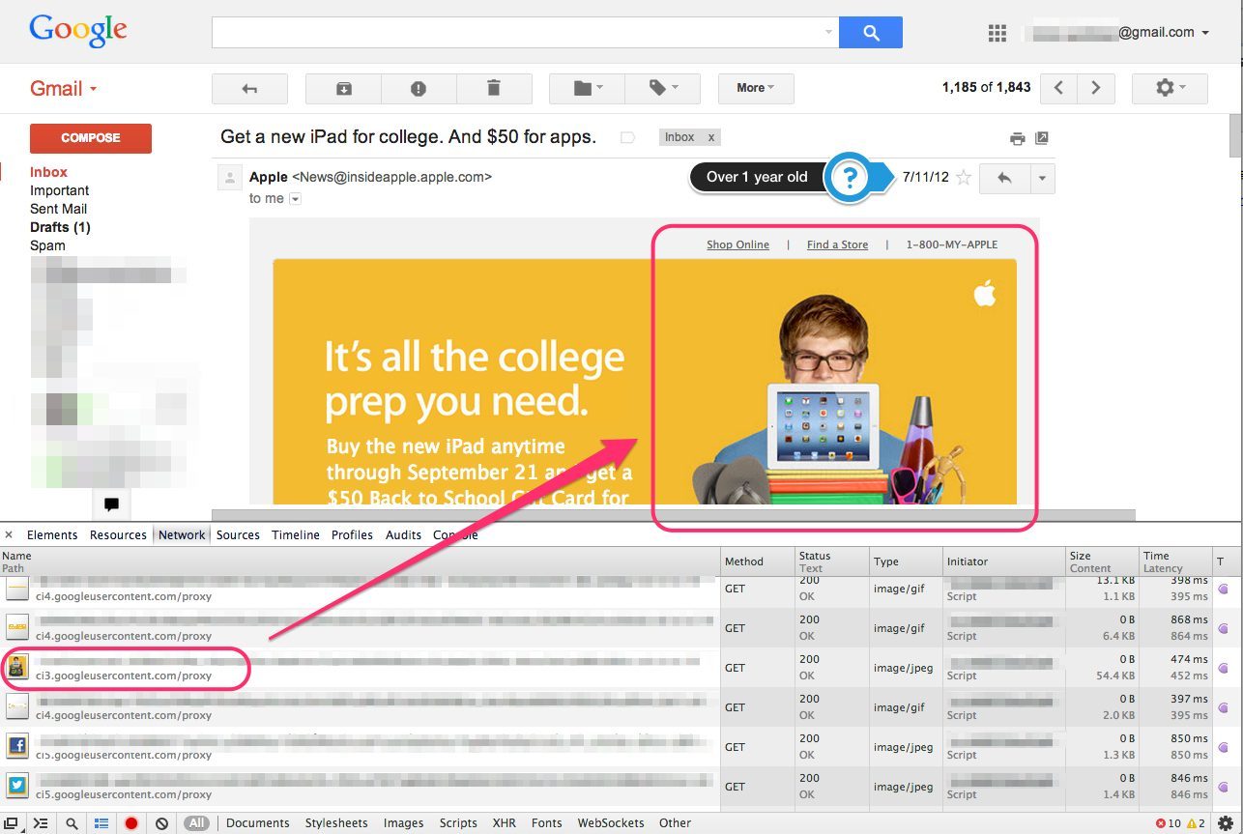Show details arrow next to 'to me'
The width and height of the screenshot is (1243, 834).
tap(296, 199)
